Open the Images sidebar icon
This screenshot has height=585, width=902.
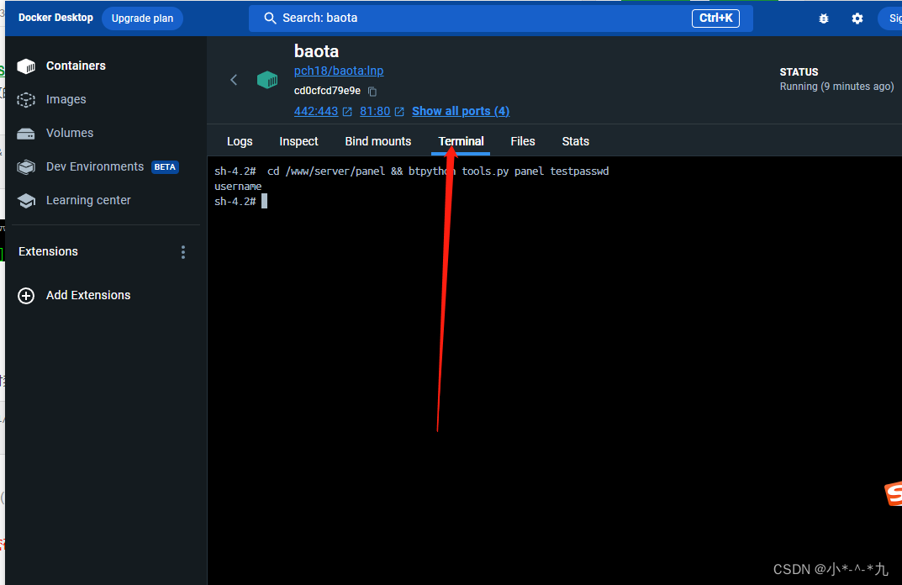tap(26, 99)
